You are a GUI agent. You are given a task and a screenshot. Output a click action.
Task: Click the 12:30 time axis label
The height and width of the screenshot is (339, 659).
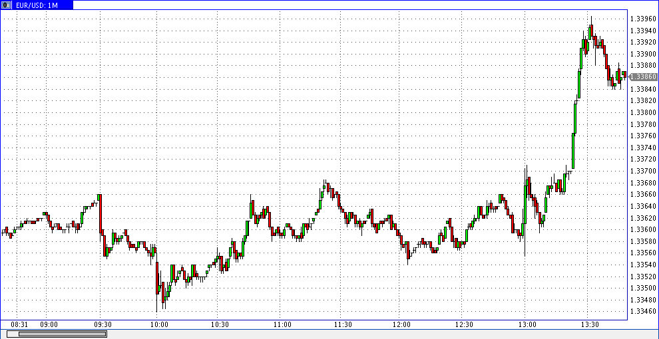pyautogui.click(x=464, y=325)
